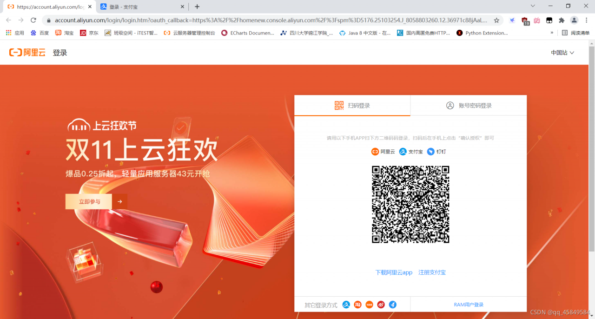Open the 百度 bookmark
The image size is (595, 319).
click(40, 33)
